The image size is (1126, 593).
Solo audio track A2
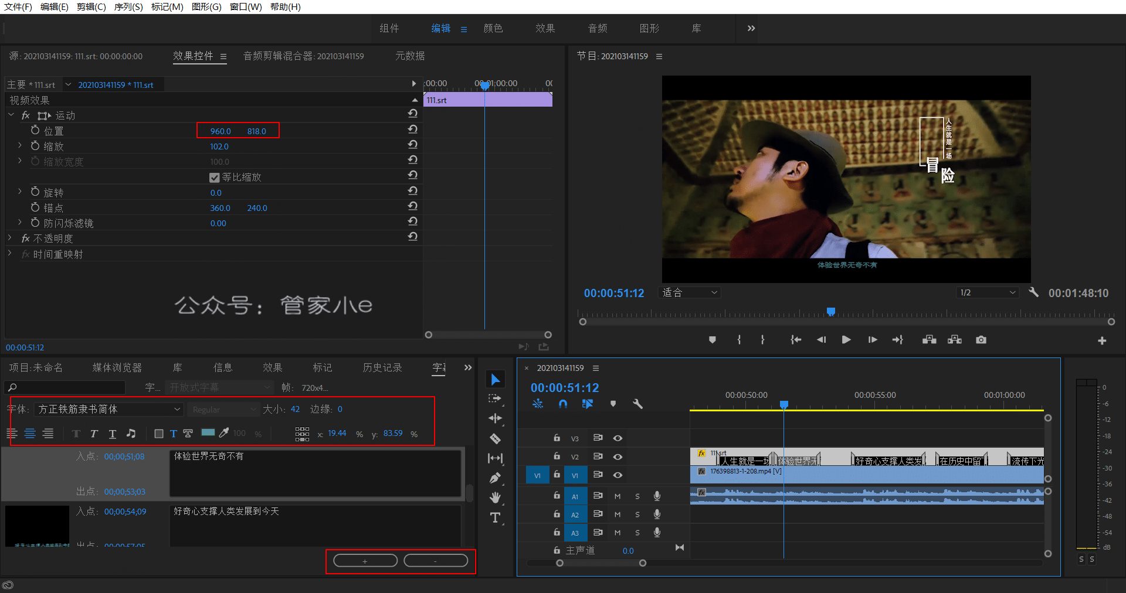point(637,514)
